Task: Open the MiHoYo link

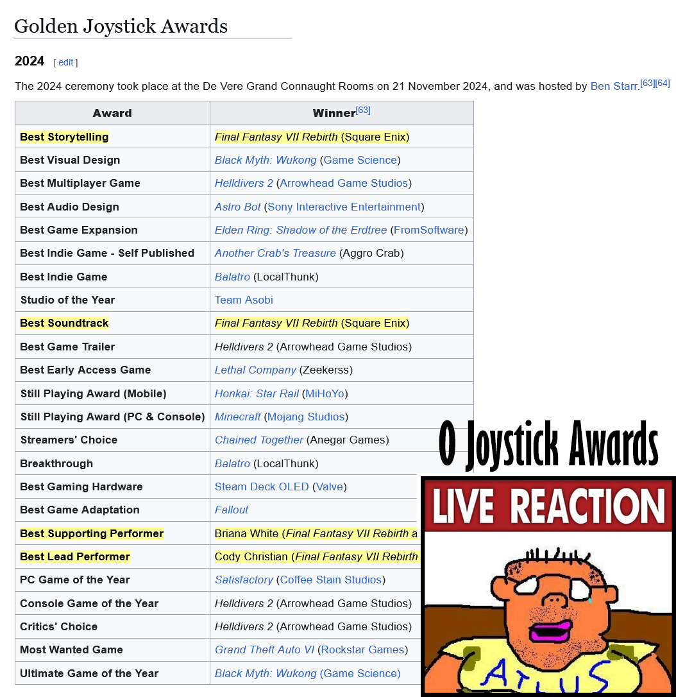Action: 325,394
